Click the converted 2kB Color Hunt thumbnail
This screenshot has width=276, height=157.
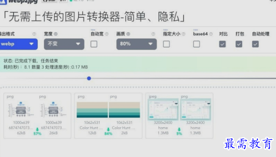click(125, 109)
